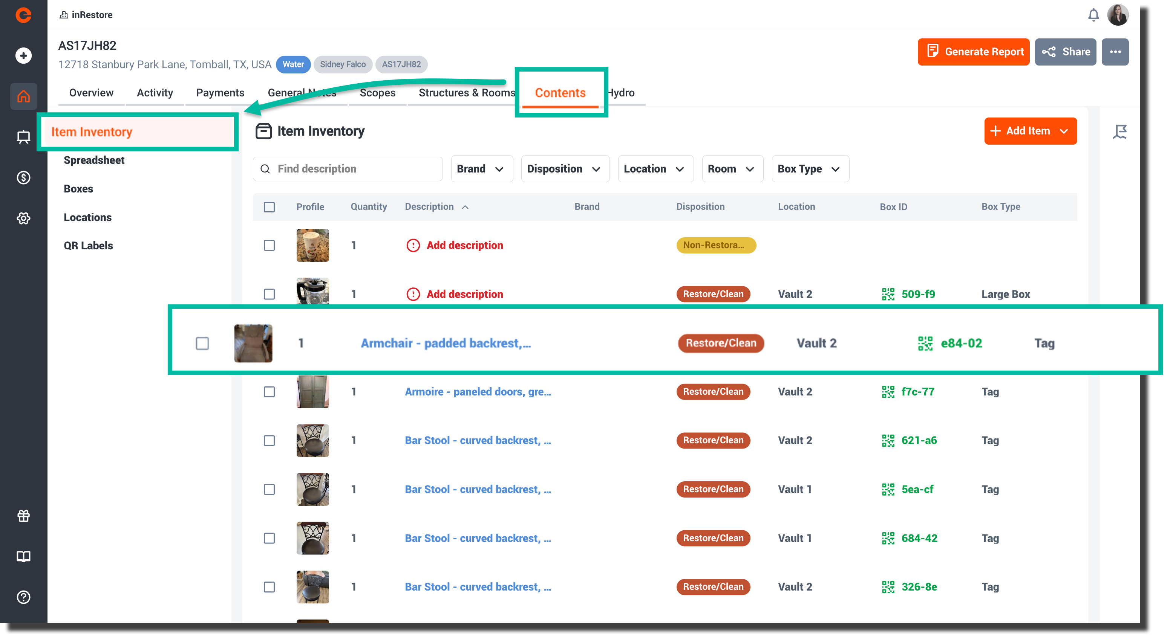Expand the Disposition filter dropdown

click(565, 169)
